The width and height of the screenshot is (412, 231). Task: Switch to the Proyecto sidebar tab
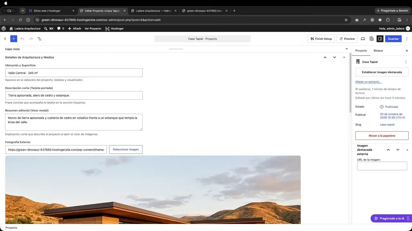(361, 51)
